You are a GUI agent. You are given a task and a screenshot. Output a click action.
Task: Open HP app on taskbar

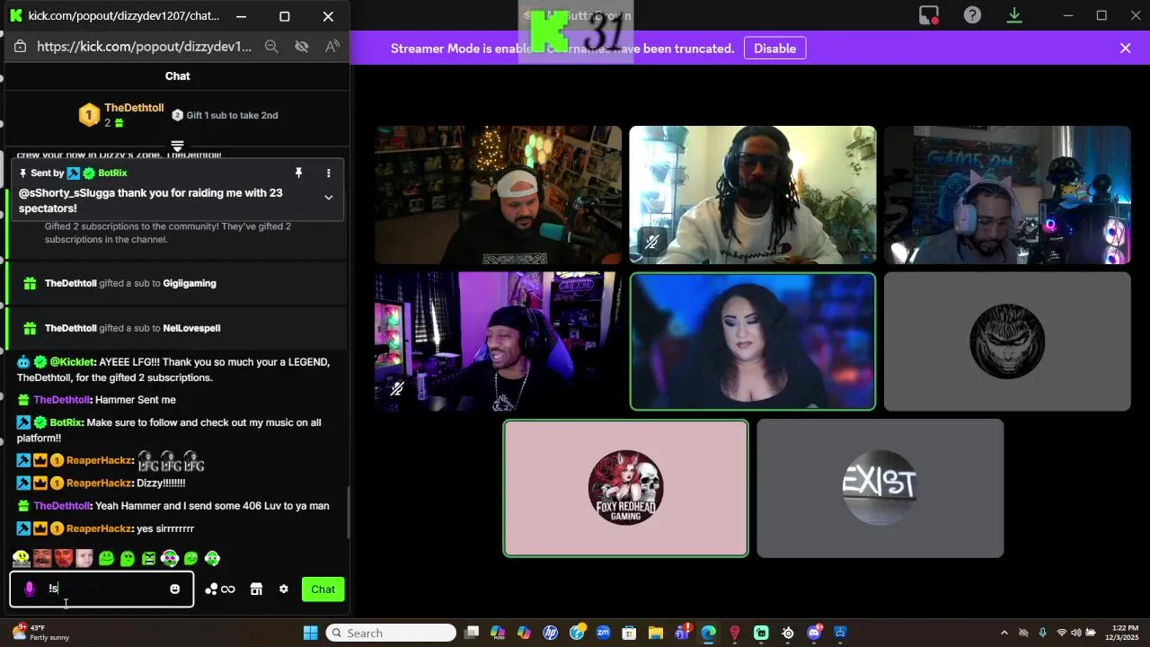coord(551,633)
